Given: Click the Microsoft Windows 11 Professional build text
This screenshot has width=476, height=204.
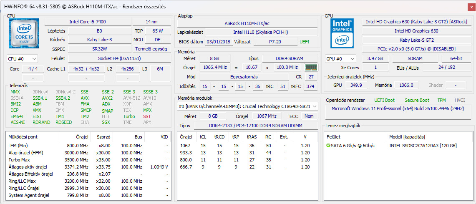Looking at the screenshot, I should pyautogui.click(x=399, y=108).
